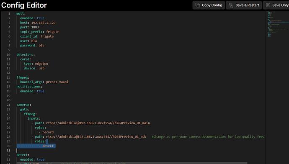Click 'client_id: frigate' on line 6
289x164 pixels.
click(x=37, y=36)
